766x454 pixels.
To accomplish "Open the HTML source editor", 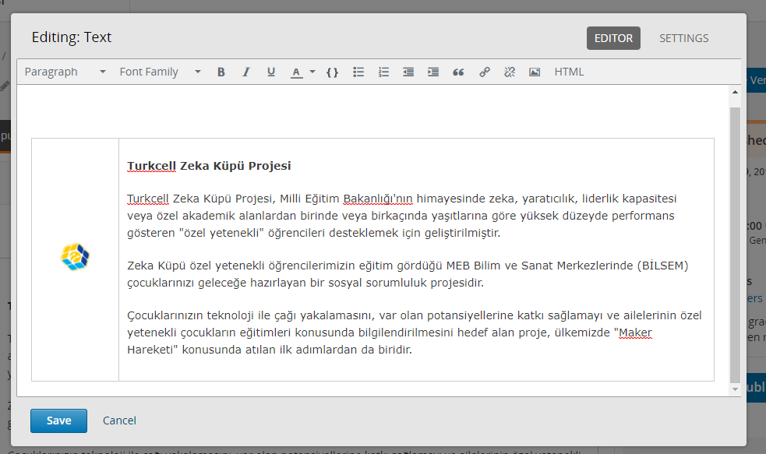I will (x=569, y=72).
